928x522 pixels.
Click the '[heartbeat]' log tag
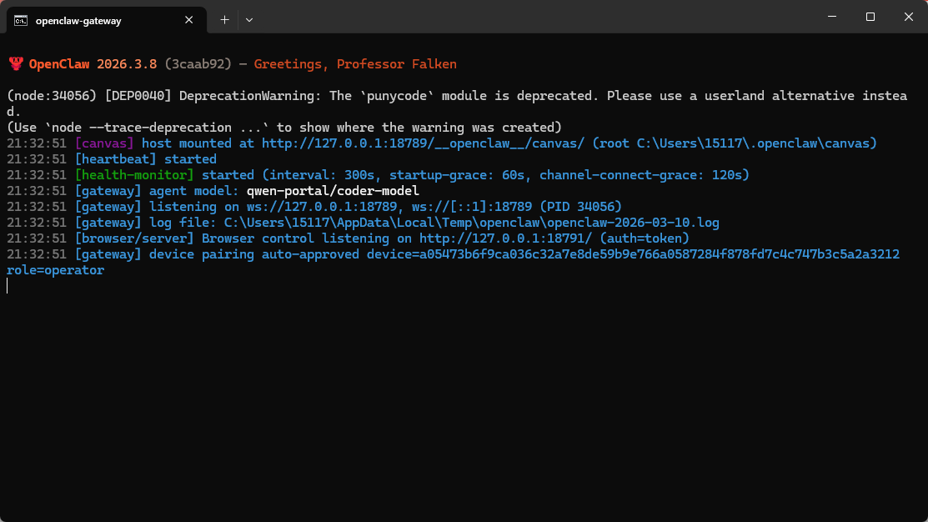click(x=115, y=159)
